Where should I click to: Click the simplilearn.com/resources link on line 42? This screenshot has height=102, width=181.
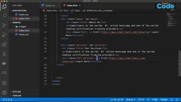pyautogui.click(x=125, y=32)
